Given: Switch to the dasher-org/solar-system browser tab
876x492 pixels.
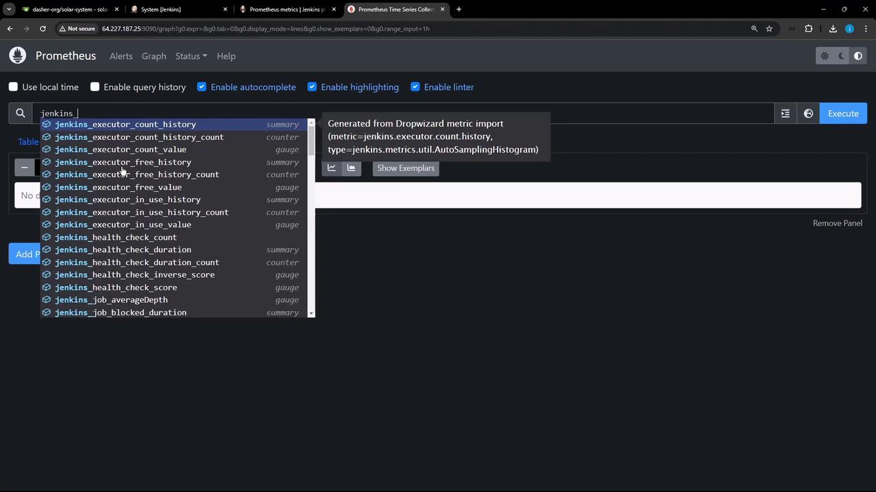Looking at the screenshot, I should tap(70, 10).
